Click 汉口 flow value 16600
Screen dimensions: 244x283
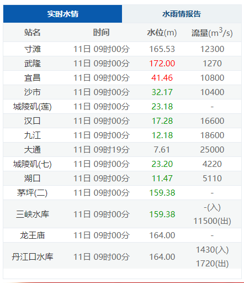(212, 121)
